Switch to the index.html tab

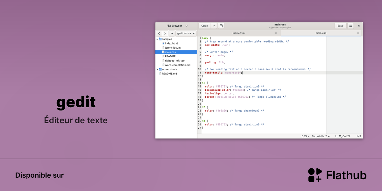pyautogui.click(x=239, y=33)
